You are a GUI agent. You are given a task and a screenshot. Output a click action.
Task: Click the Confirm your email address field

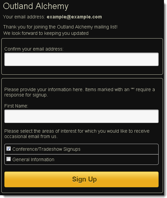coord(81,59)
